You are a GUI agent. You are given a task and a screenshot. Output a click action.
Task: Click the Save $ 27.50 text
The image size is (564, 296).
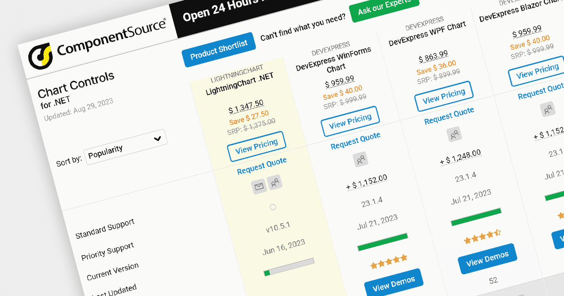[x=249, y=117]
